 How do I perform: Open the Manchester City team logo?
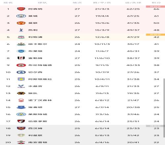pos(21,16)
